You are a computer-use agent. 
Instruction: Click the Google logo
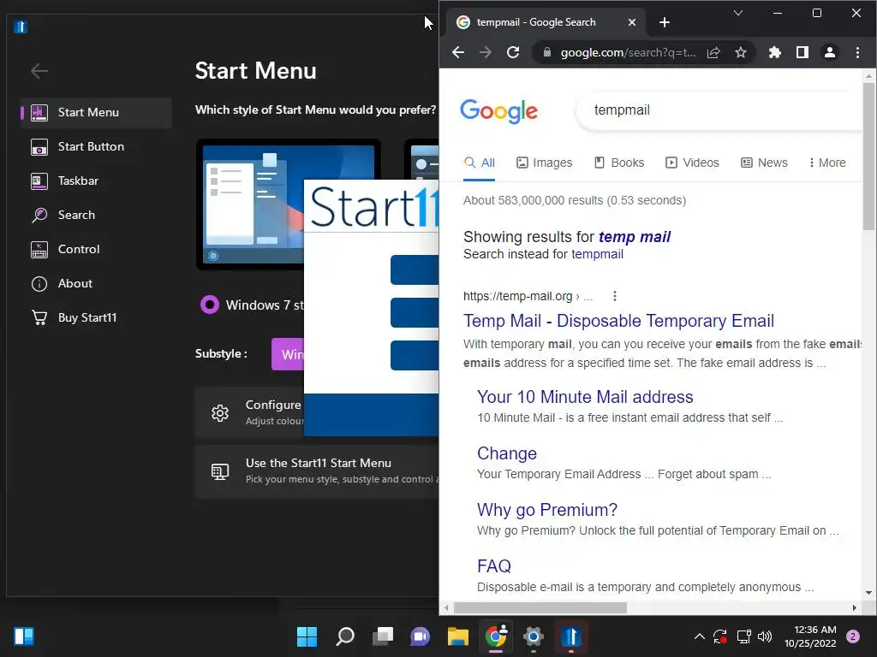click(x=499, y=110)
